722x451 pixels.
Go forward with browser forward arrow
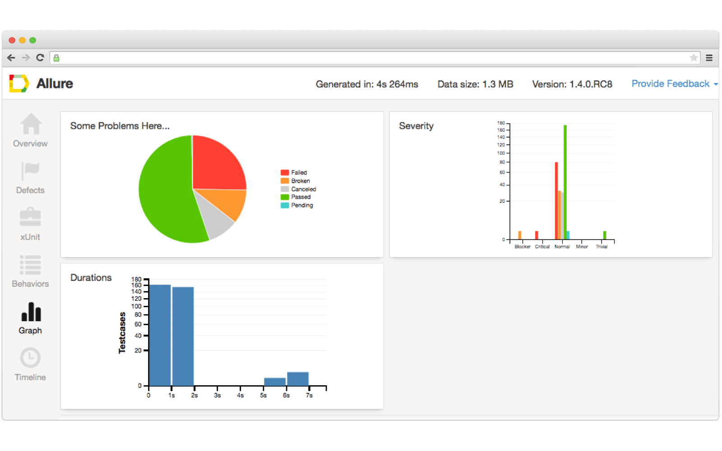tap(26, 58)
